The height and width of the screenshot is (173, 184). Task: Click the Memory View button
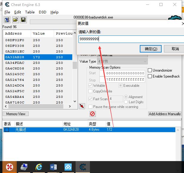[16, 114]
